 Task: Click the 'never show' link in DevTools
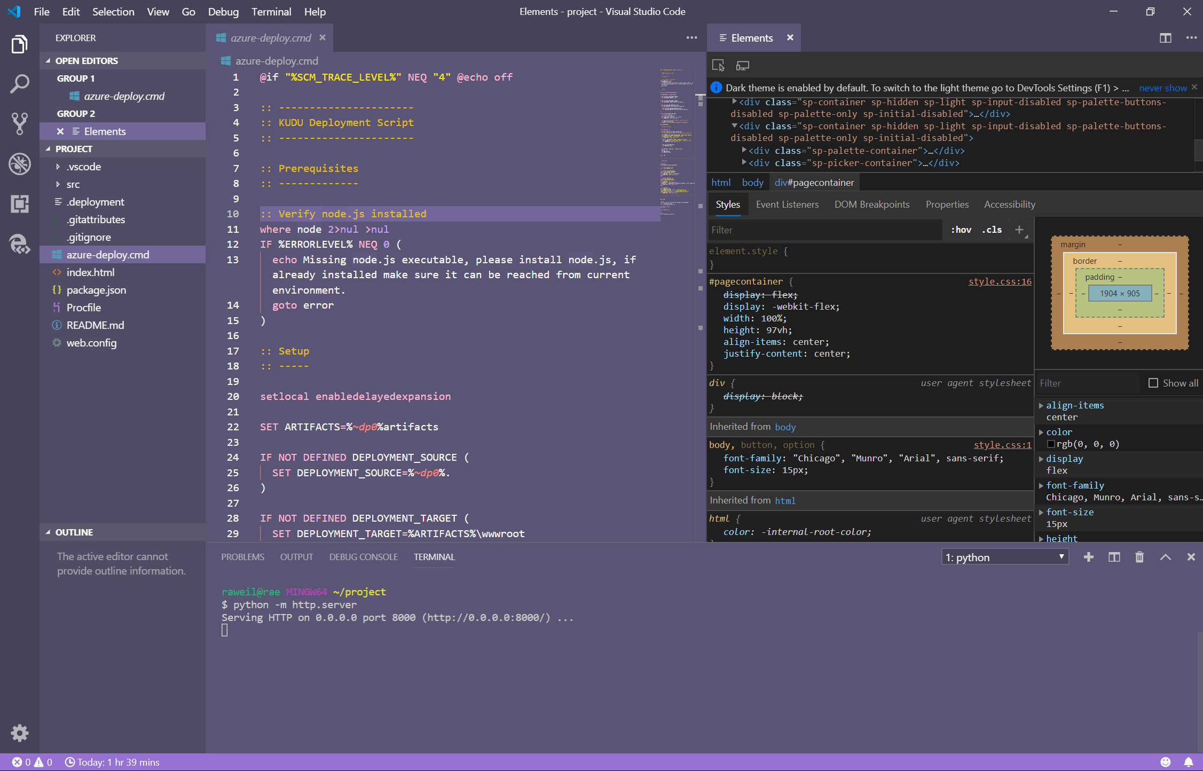coord(1162,88)
